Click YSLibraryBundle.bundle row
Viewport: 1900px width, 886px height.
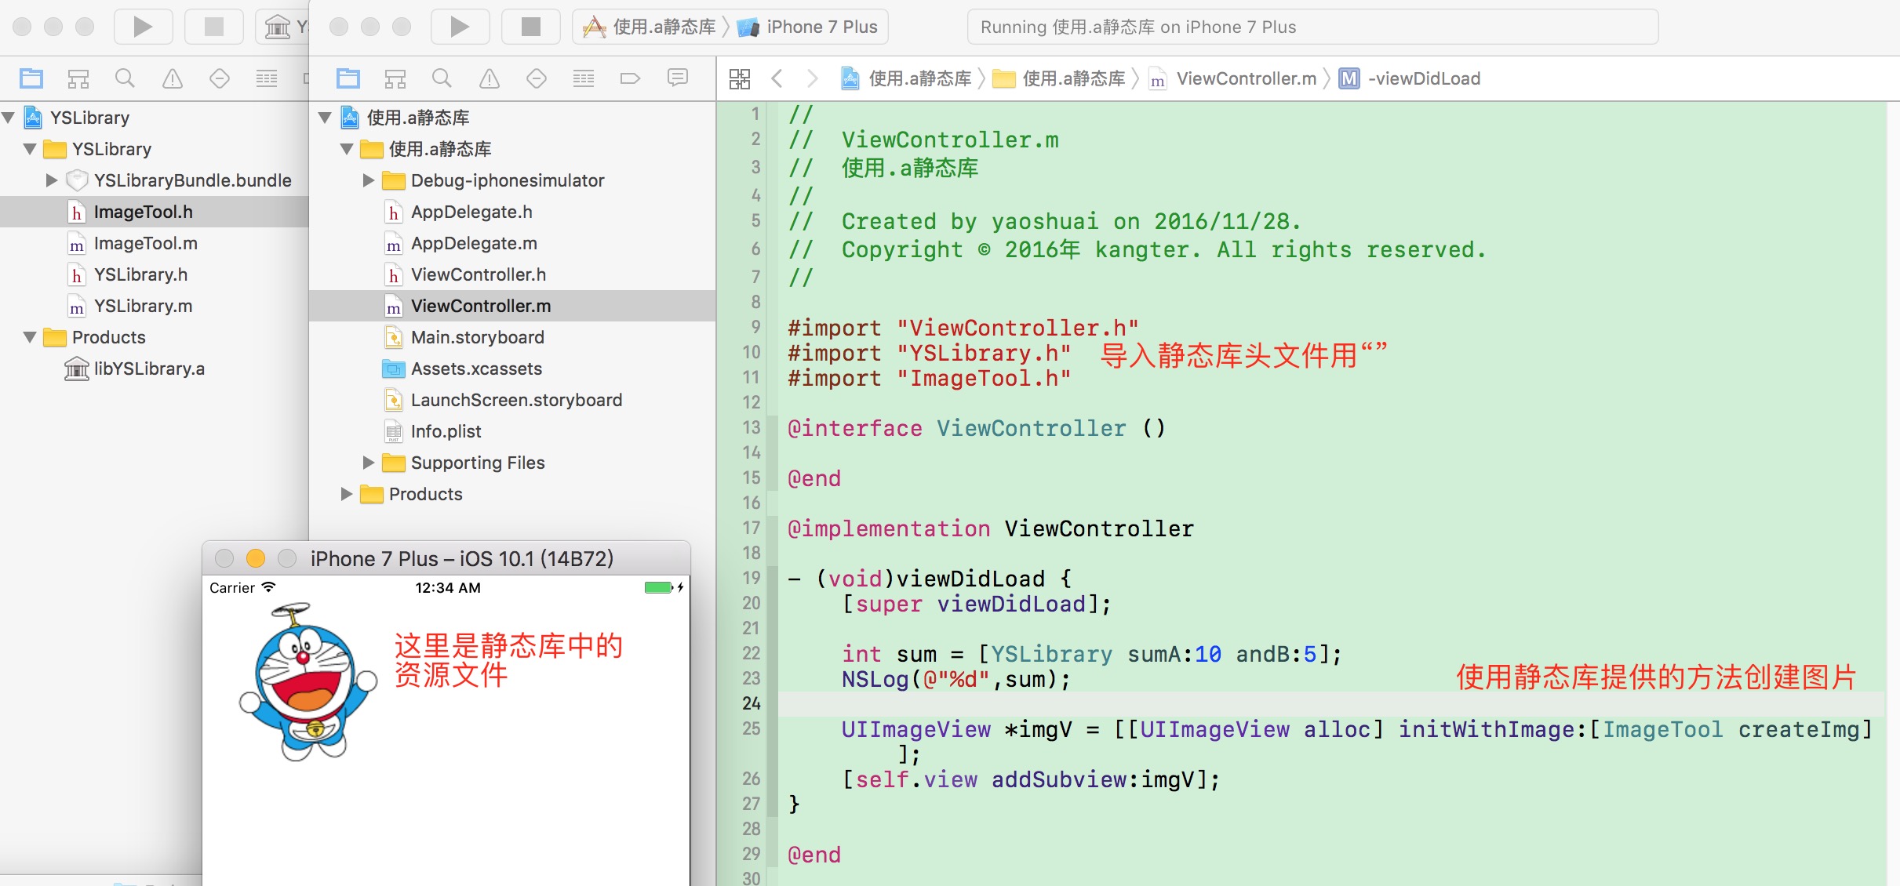pyautogui.click(x=155, y=180)
